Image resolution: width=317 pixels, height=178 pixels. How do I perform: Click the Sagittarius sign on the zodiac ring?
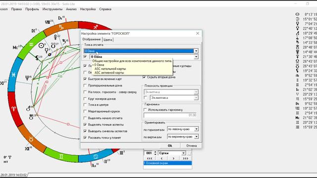coord(96,27)
